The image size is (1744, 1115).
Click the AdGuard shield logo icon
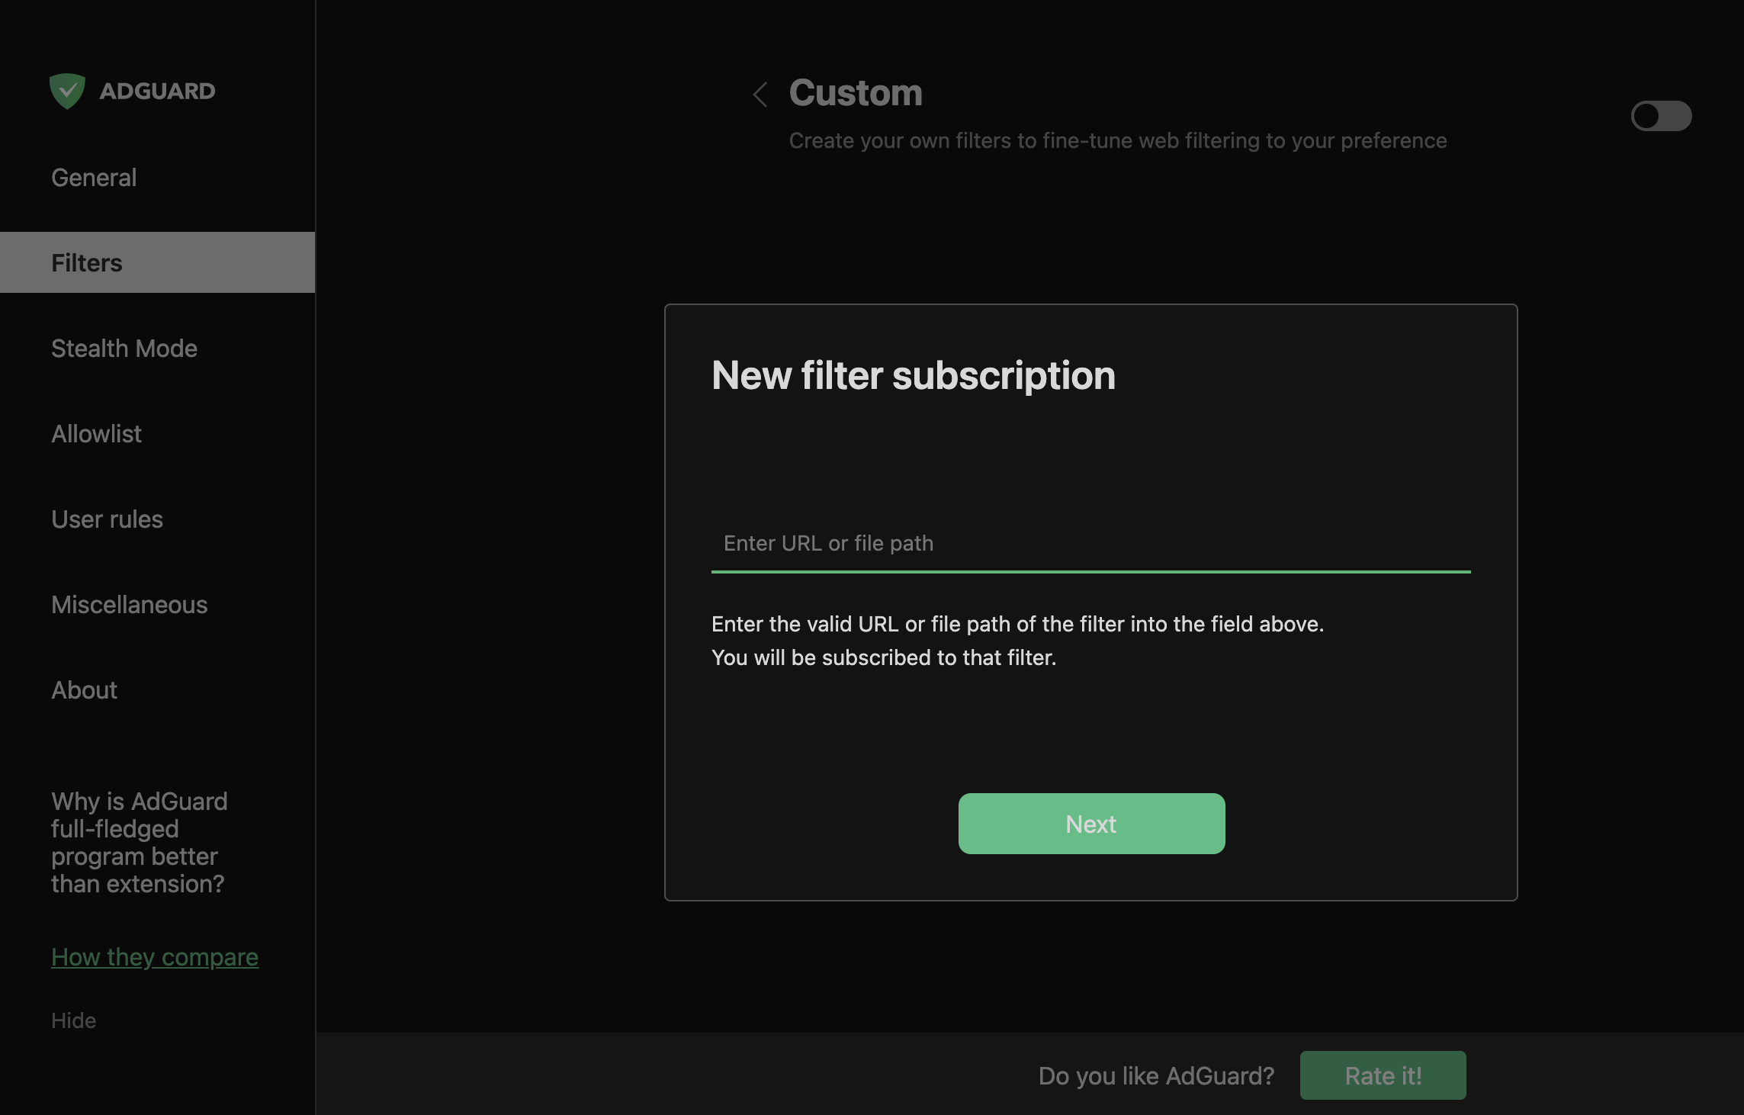click(67, 89)
